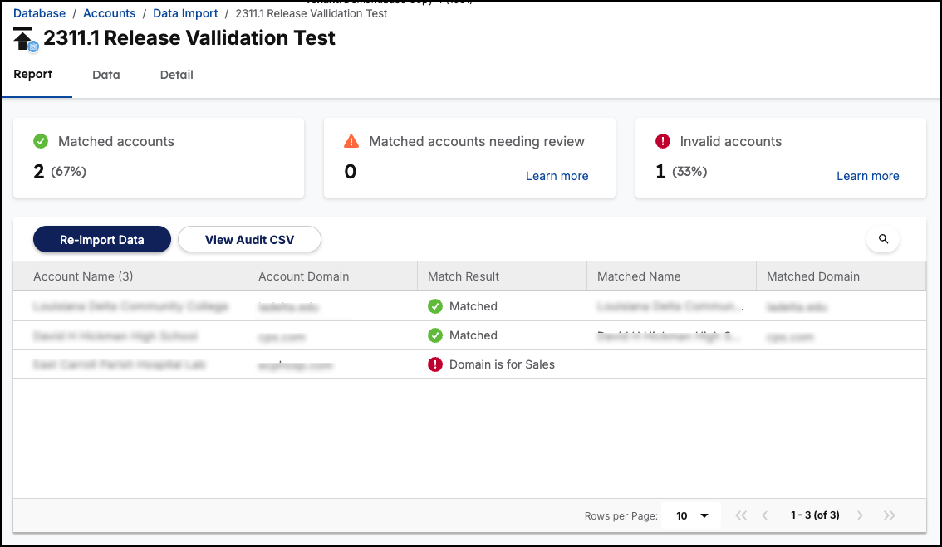Open the Rows per Page dropdown
The image size is (942, 547).
pyautogui.click(x=691, y=515)
